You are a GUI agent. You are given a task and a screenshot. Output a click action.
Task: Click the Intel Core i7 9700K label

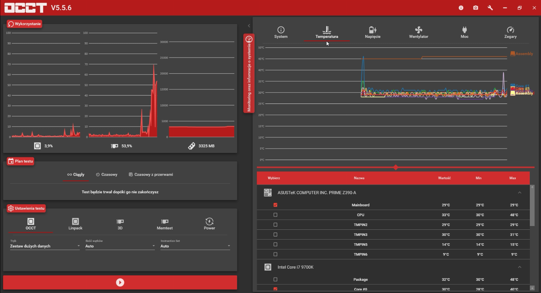click(x=296, y=267)
